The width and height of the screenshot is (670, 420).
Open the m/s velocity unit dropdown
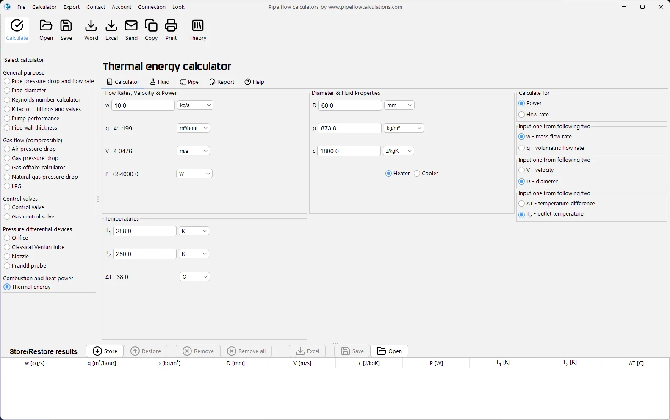click(193, 151)
